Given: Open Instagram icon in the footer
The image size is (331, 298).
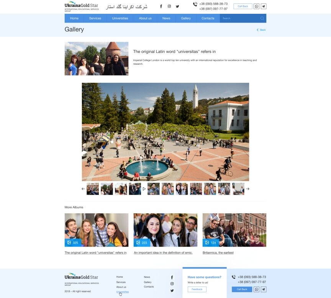Looking at the screenshot, I should (x=172, y=284).
